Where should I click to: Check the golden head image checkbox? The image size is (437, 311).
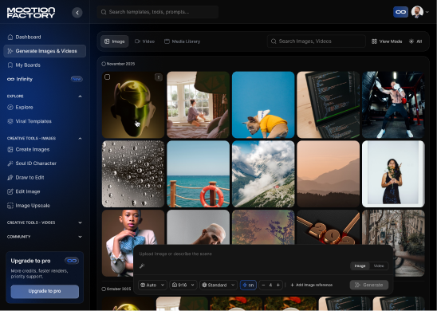coord(108,77)
